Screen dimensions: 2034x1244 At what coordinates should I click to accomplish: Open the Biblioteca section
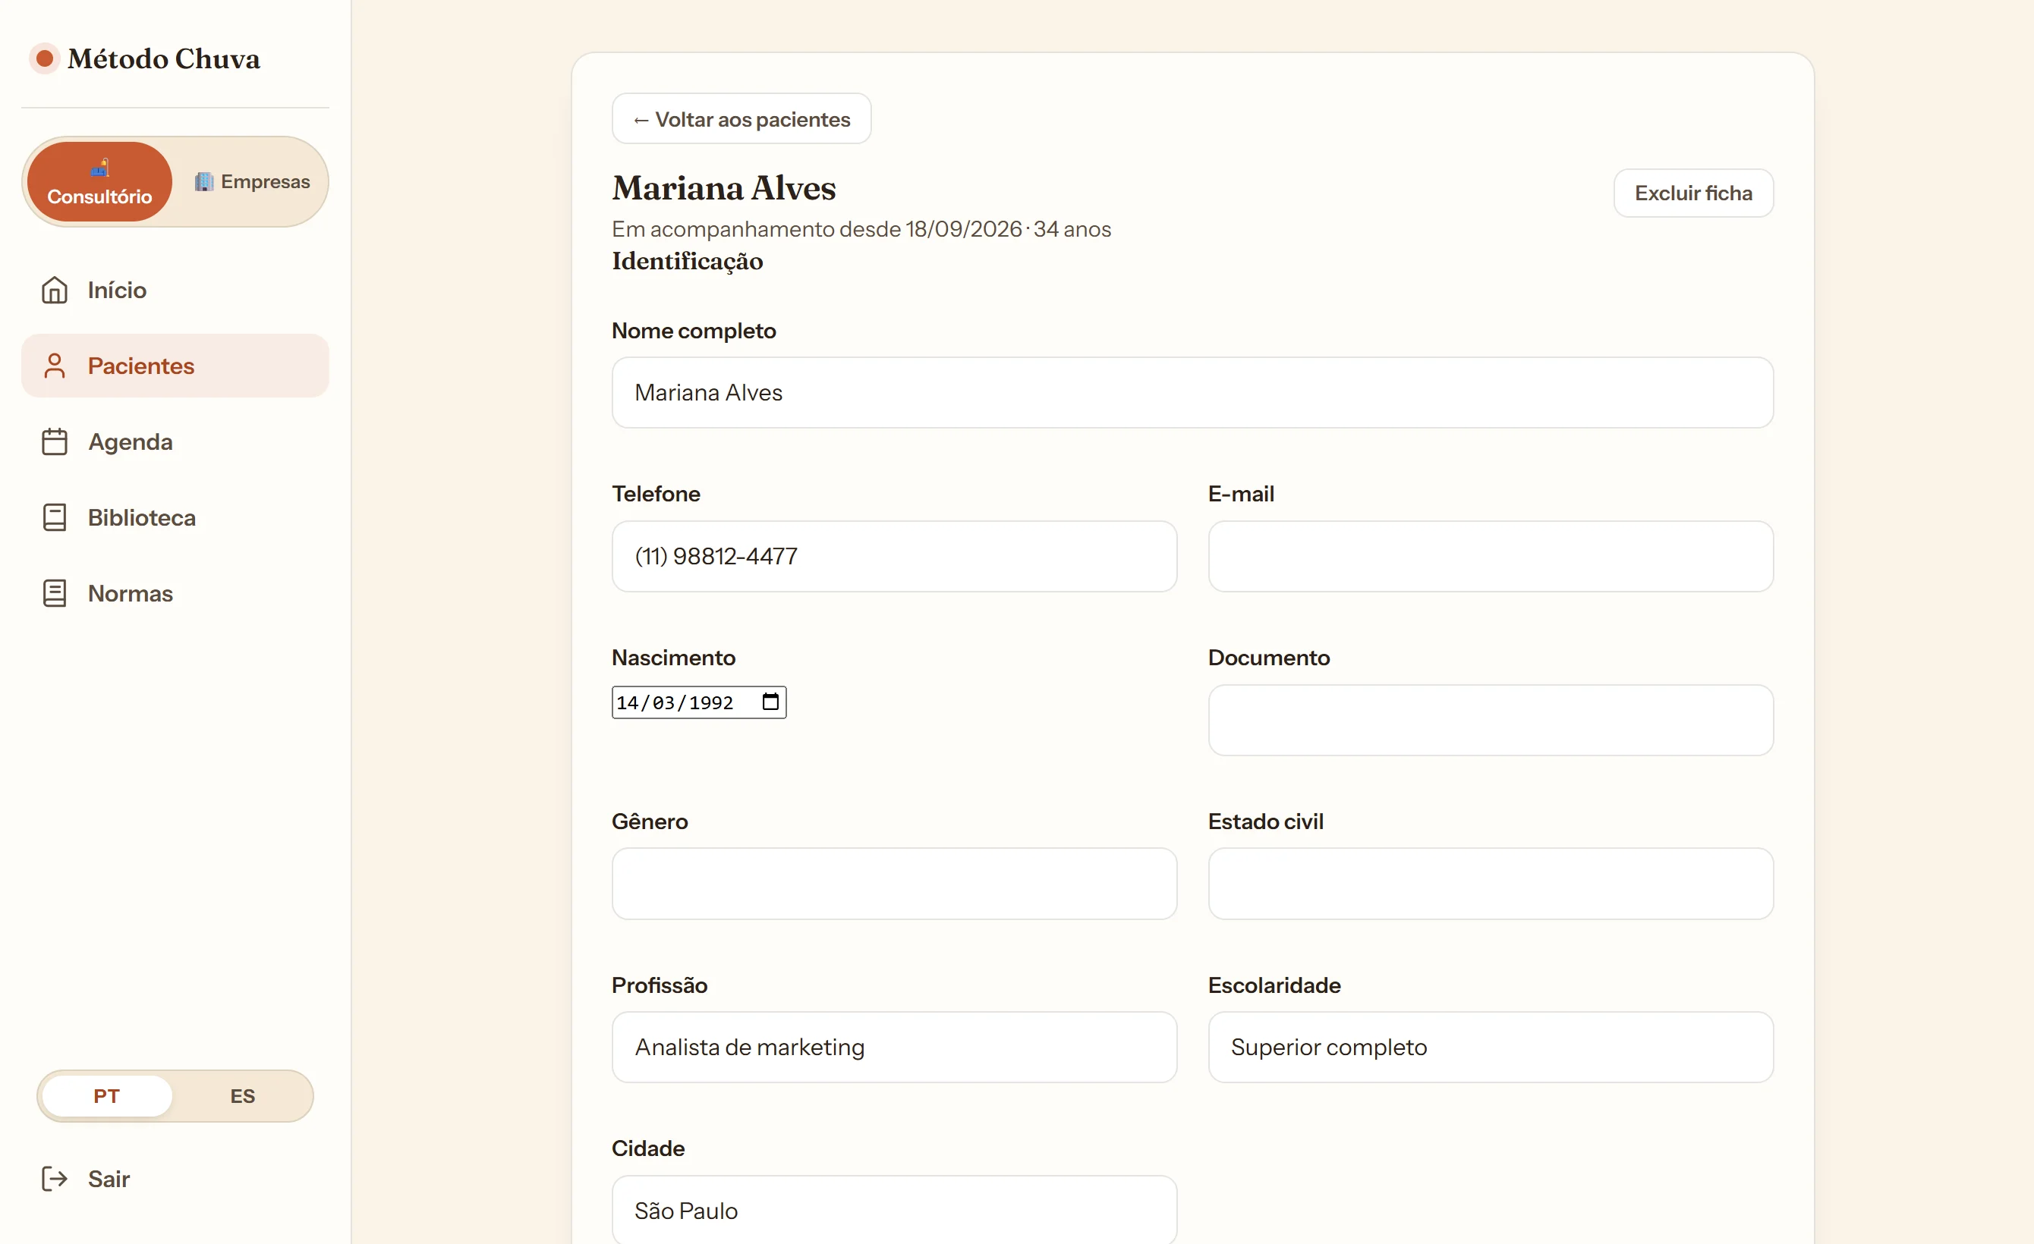tap(175, 518)
